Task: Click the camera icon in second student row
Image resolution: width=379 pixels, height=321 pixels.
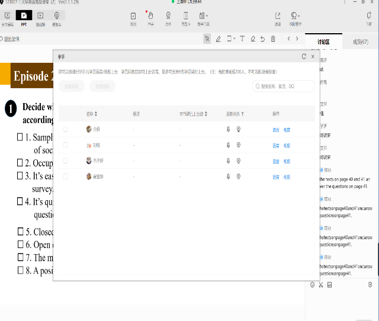Action: (x=239, y=145)
